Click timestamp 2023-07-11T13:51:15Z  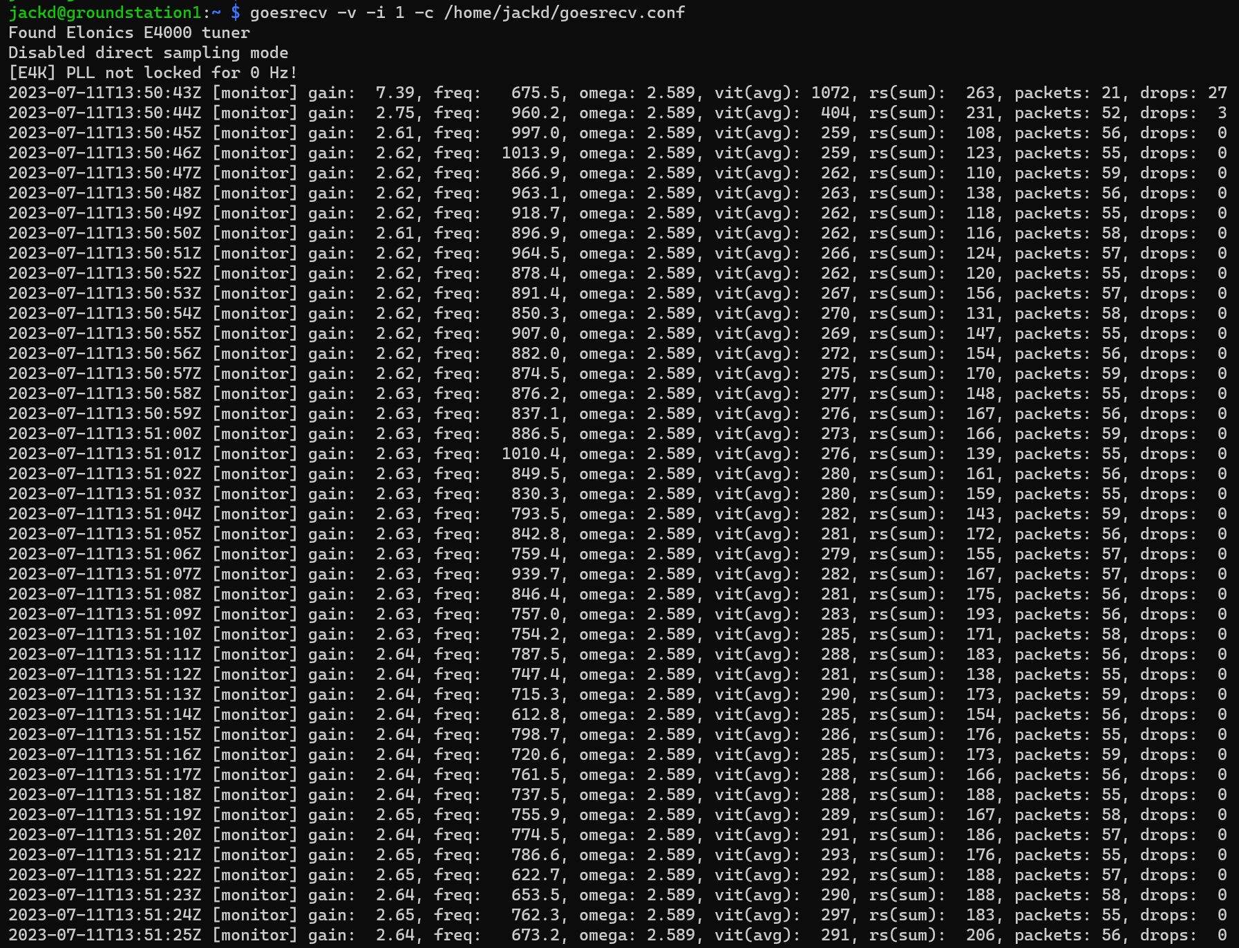(105, 734)
